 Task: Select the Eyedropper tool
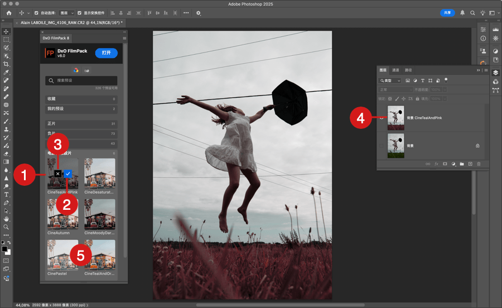(x=6, y=73)
